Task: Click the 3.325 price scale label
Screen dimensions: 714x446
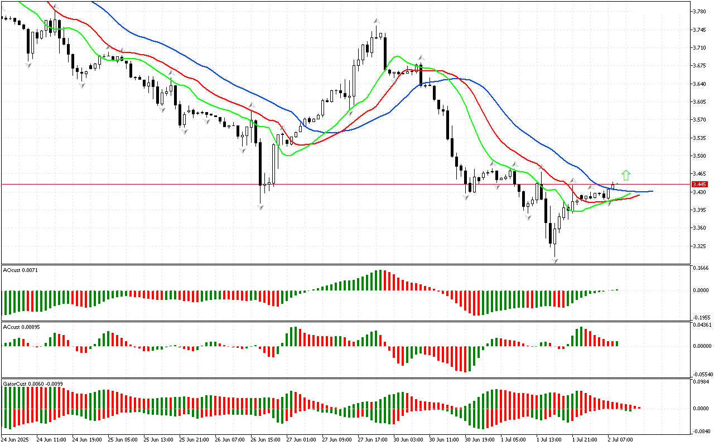Action: (x=699, y=246)
